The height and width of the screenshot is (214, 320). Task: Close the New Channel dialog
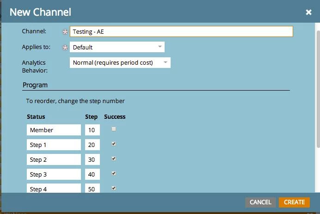308,12
